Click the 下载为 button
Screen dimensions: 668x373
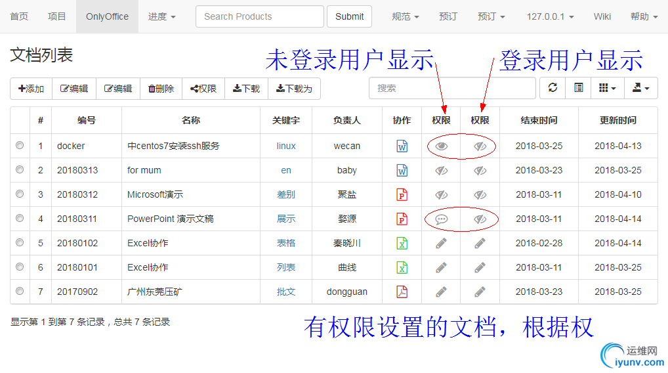tap(294, 89)
